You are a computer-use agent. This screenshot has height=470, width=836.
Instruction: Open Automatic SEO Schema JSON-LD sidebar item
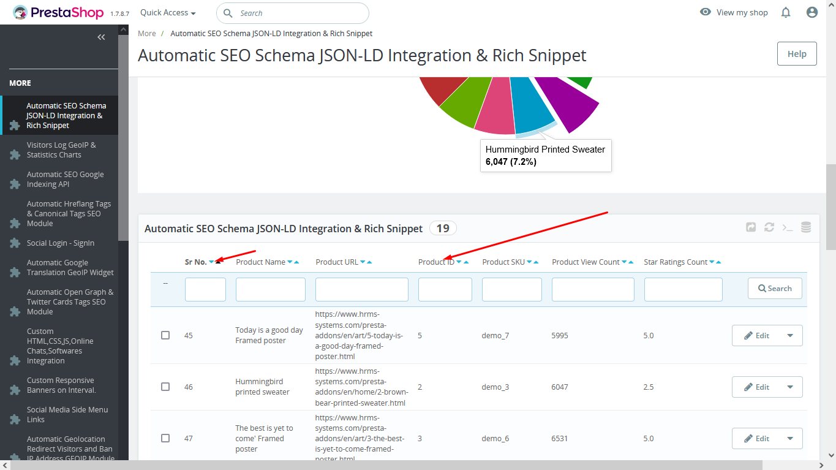pyautogui.click(x=60, y=115)
